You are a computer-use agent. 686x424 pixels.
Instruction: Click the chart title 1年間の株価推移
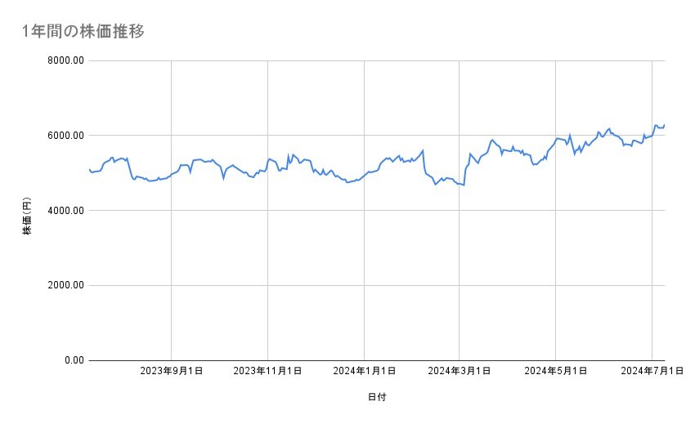(84, 31)
